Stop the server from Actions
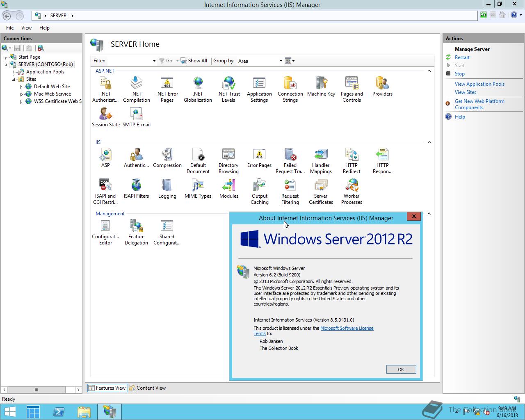 tap(460, 74)
